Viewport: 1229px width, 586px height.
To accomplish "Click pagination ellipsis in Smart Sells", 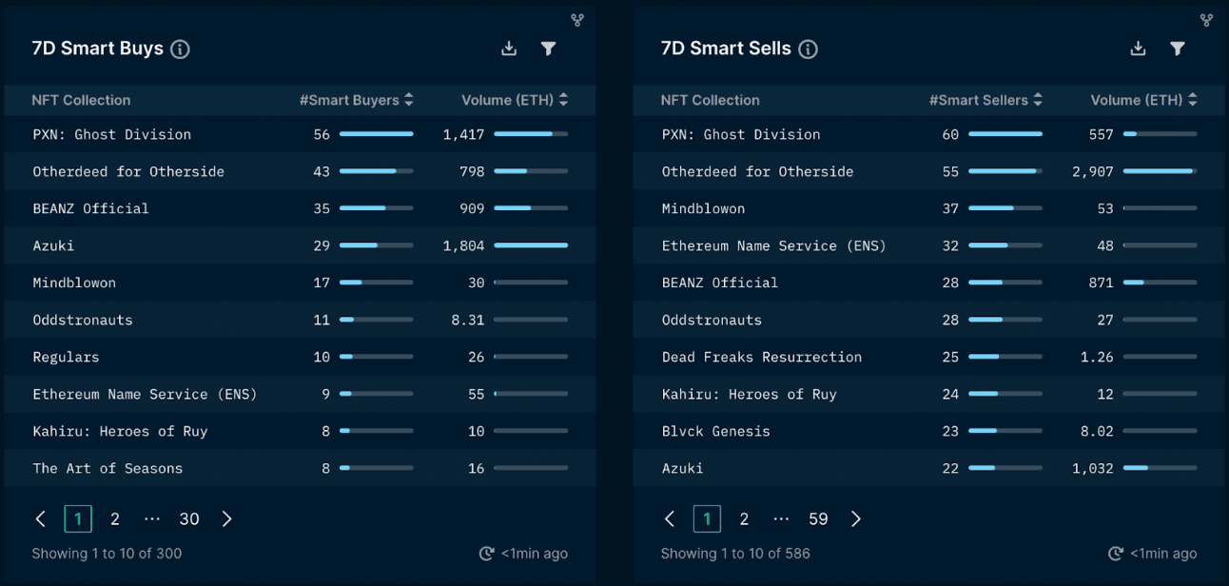I will pos(781,518).
